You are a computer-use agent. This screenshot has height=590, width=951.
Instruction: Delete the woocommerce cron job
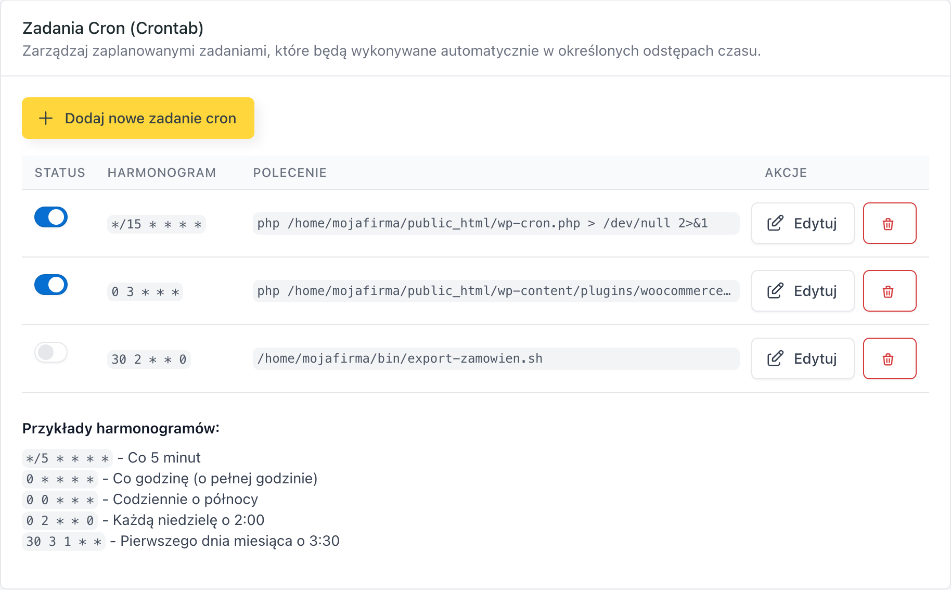890,291
